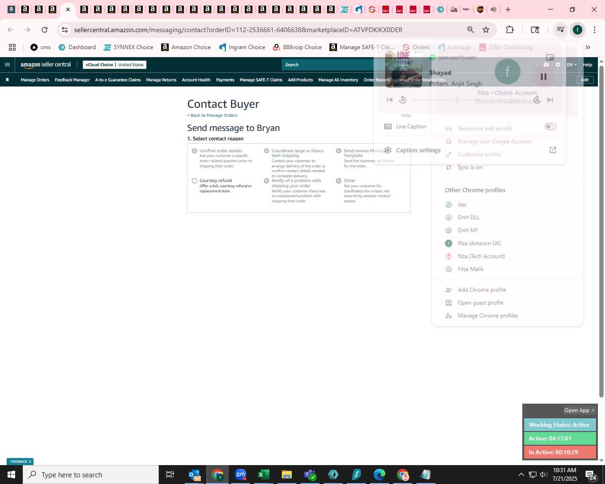Choose the Courtesy refund contact reason
The height and width of the screenshot is (484, 605).
coord(194,181)
